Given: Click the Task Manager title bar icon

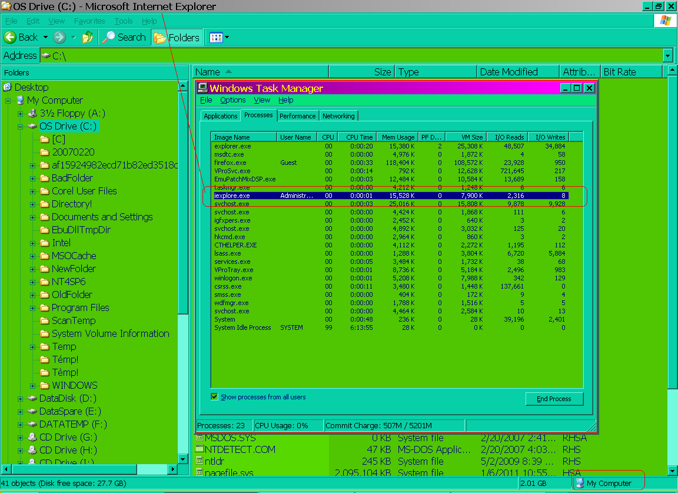Looking at the screenshot, I should 202,88.
